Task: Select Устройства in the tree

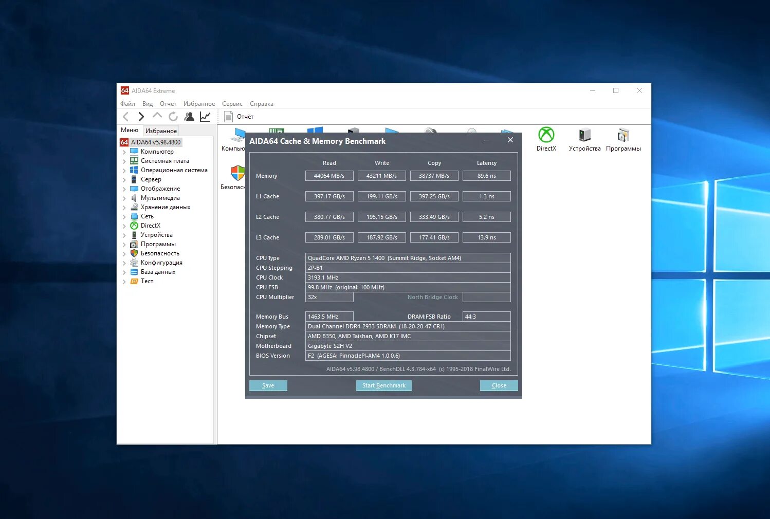Action: [156, 235]
